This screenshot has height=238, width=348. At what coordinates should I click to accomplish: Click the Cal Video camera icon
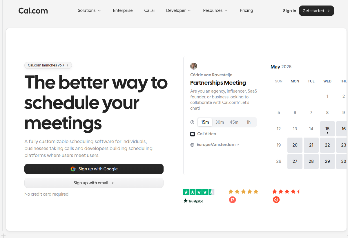192,134
